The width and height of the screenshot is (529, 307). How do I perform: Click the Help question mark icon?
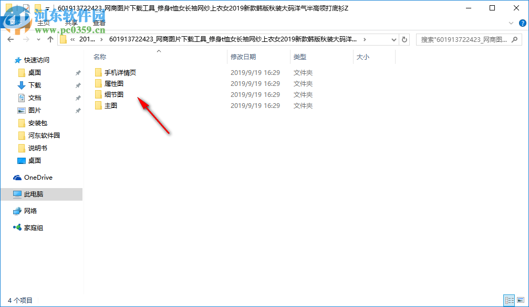[x=522, y=23]
